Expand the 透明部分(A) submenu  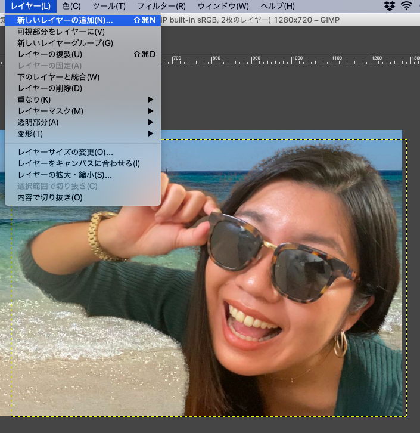coord(83,122)
